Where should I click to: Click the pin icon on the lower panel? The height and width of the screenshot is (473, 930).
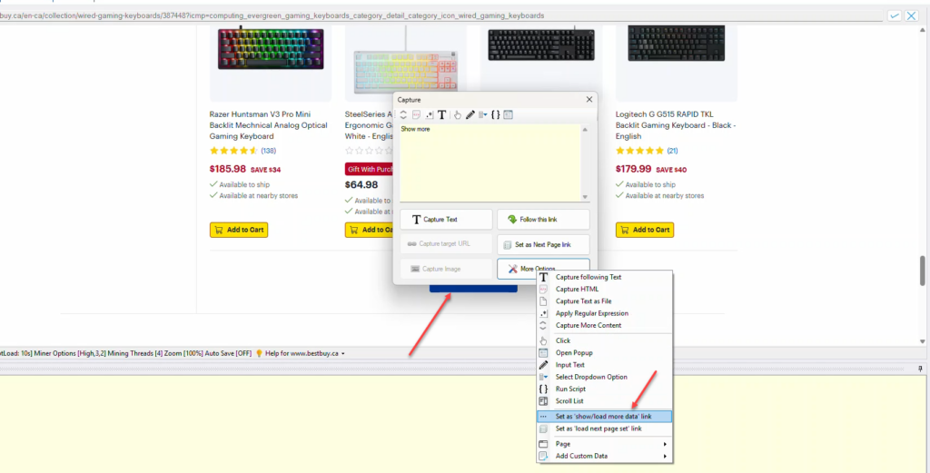point(920,369)
